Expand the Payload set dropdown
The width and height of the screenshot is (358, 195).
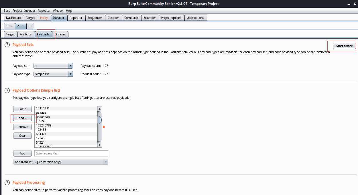click(x=70, y=66)
